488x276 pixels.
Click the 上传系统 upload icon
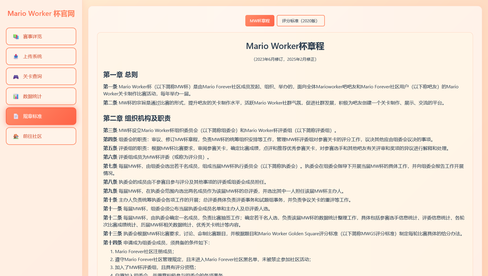click(x=16, y=57)
